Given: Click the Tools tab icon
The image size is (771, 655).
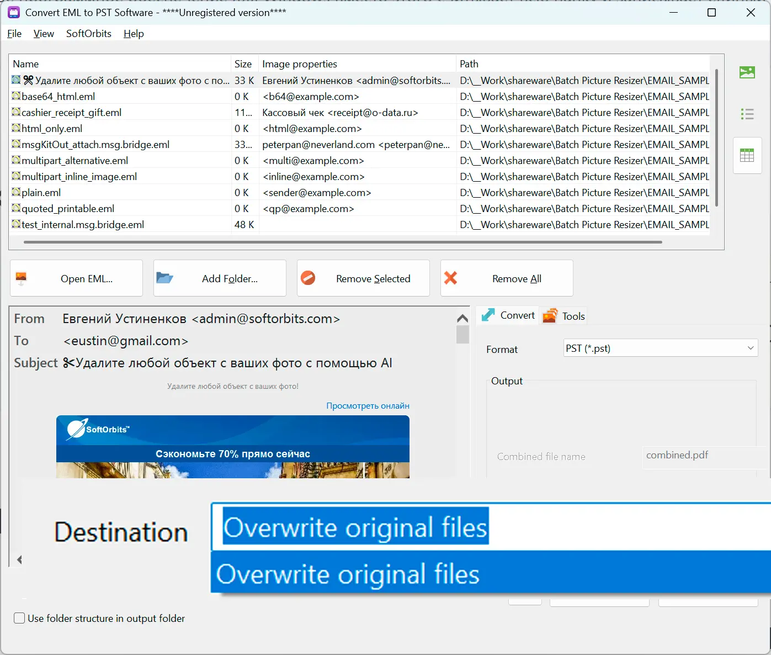Looking at the screenshot, I should pyautogui.click(x=550, y=316).
